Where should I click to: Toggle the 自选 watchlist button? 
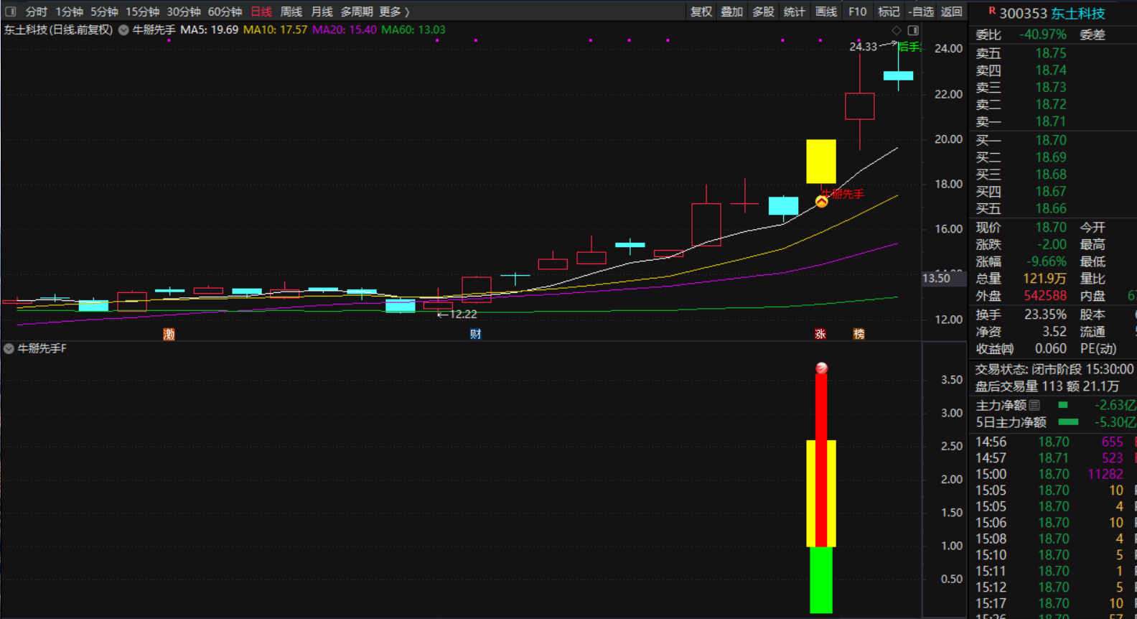pyautogui.click(x=921, y=11)
